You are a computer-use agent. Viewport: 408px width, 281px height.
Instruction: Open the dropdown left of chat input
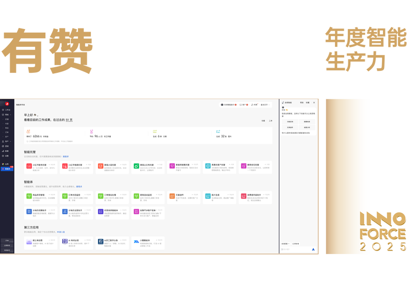[x=286, y=244]
